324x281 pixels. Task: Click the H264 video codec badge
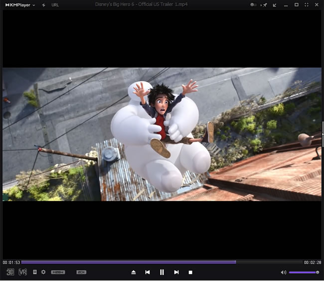coord(58,272)
